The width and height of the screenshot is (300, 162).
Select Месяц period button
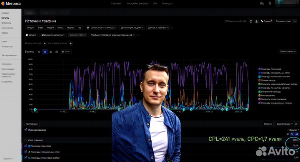coord(60,28)
